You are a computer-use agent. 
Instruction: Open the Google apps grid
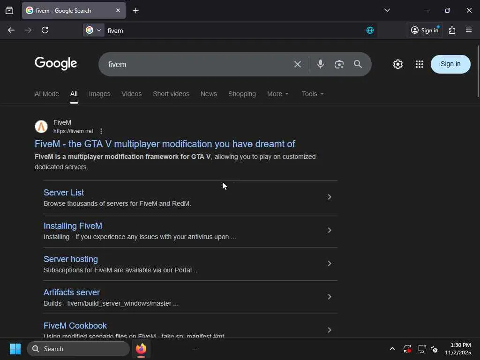pos(420,64)
